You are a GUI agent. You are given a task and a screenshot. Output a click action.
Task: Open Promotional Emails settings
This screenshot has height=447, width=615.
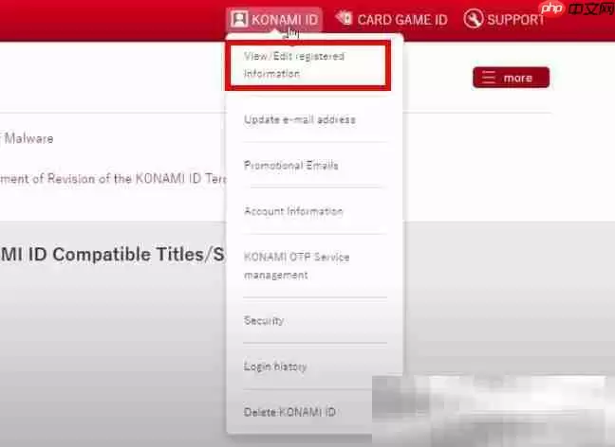point(290,166)
